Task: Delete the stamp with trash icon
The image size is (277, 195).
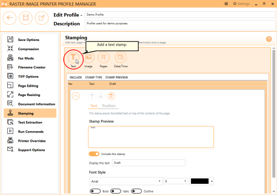Action: [111, 96]
